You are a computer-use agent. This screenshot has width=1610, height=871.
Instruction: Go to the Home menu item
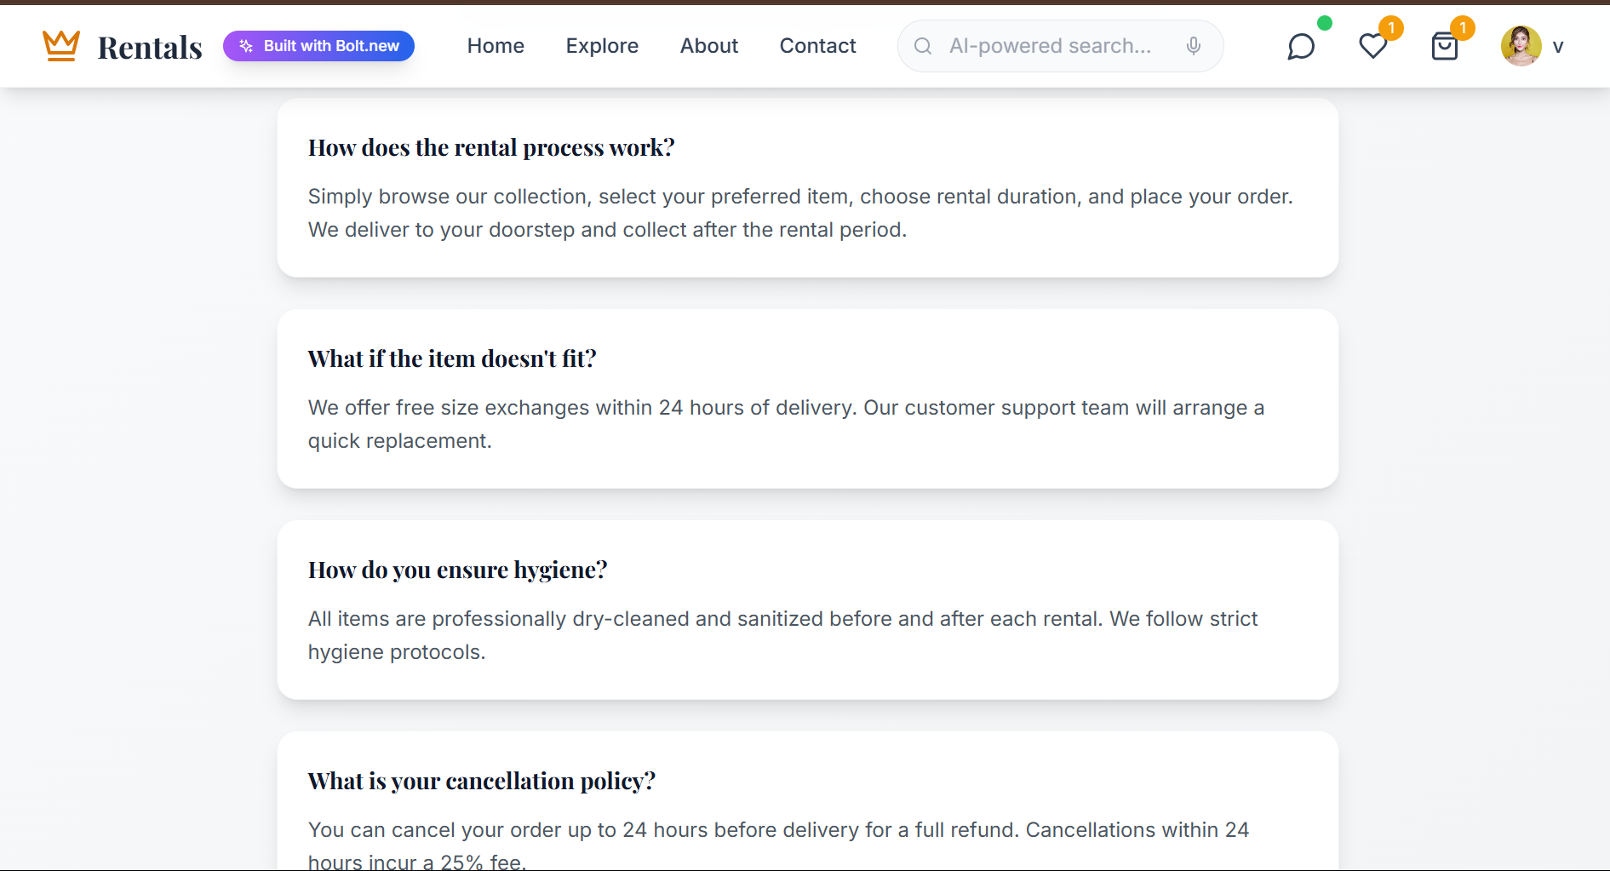[x=496, y=46]
